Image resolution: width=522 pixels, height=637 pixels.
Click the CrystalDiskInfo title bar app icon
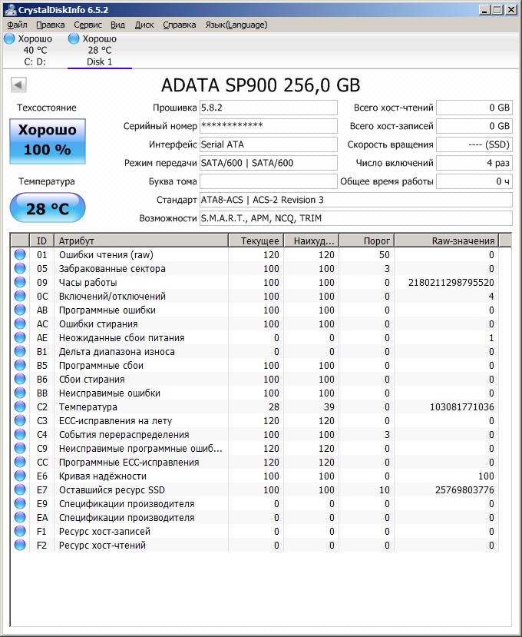click(8, 9)
